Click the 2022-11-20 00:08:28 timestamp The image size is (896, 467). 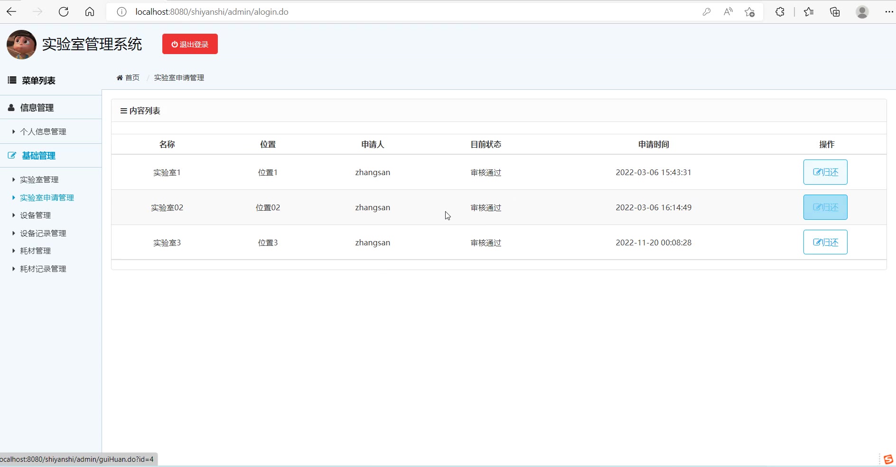[653, 243]
